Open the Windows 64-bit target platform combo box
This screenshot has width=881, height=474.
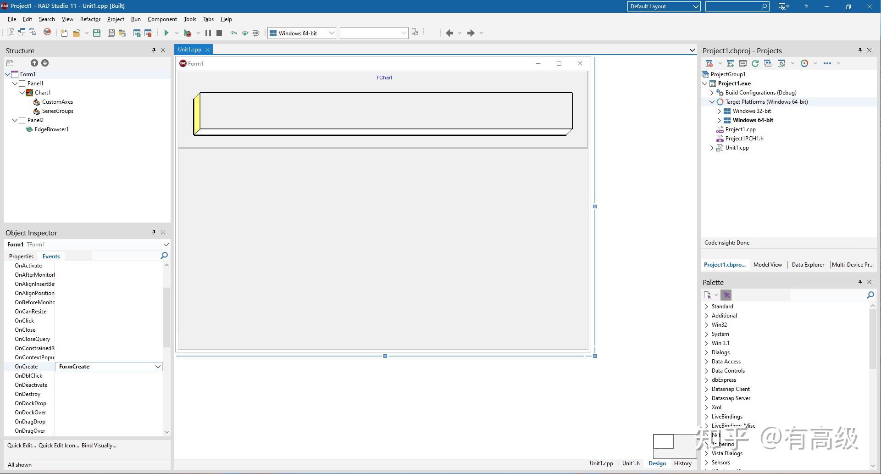tap(331, 33)
